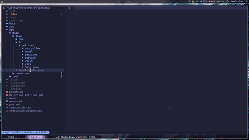Select the .settings folder entry
Viewport: 249px width, 140px height.
click(x=16, y=21)
